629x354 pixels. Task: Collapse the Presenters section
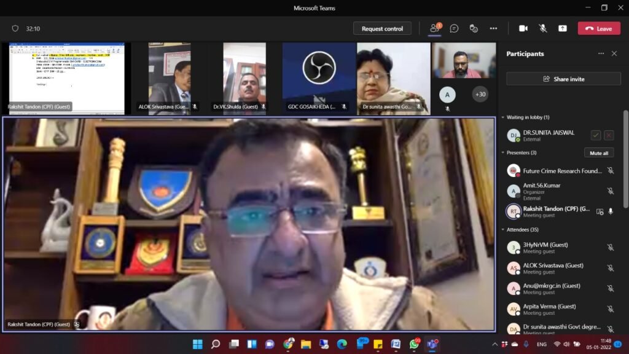(x=503, y=152)
